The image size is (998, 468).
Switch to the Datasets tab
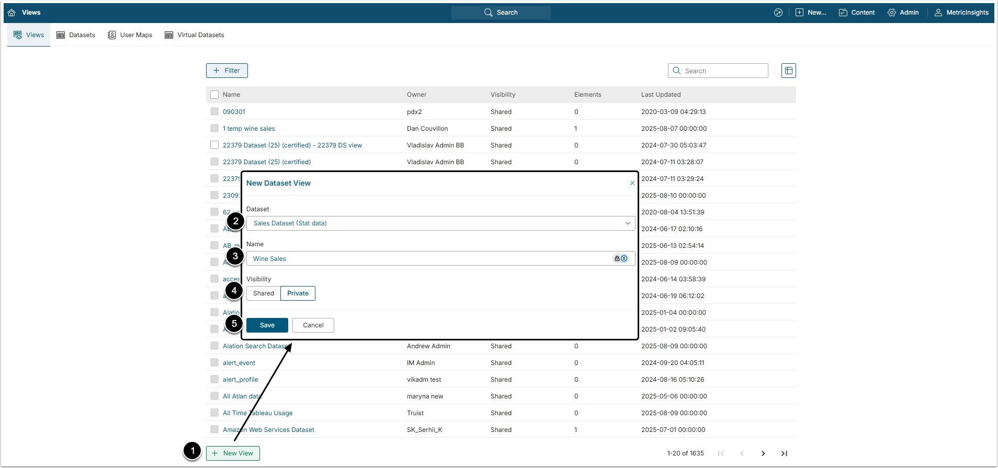coord(76,35)
